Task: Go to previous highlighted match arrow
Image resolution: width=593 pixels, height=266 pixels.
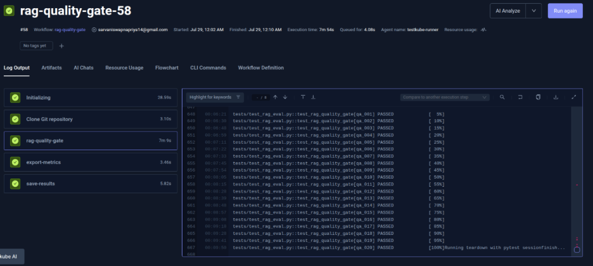Action: 276,97
